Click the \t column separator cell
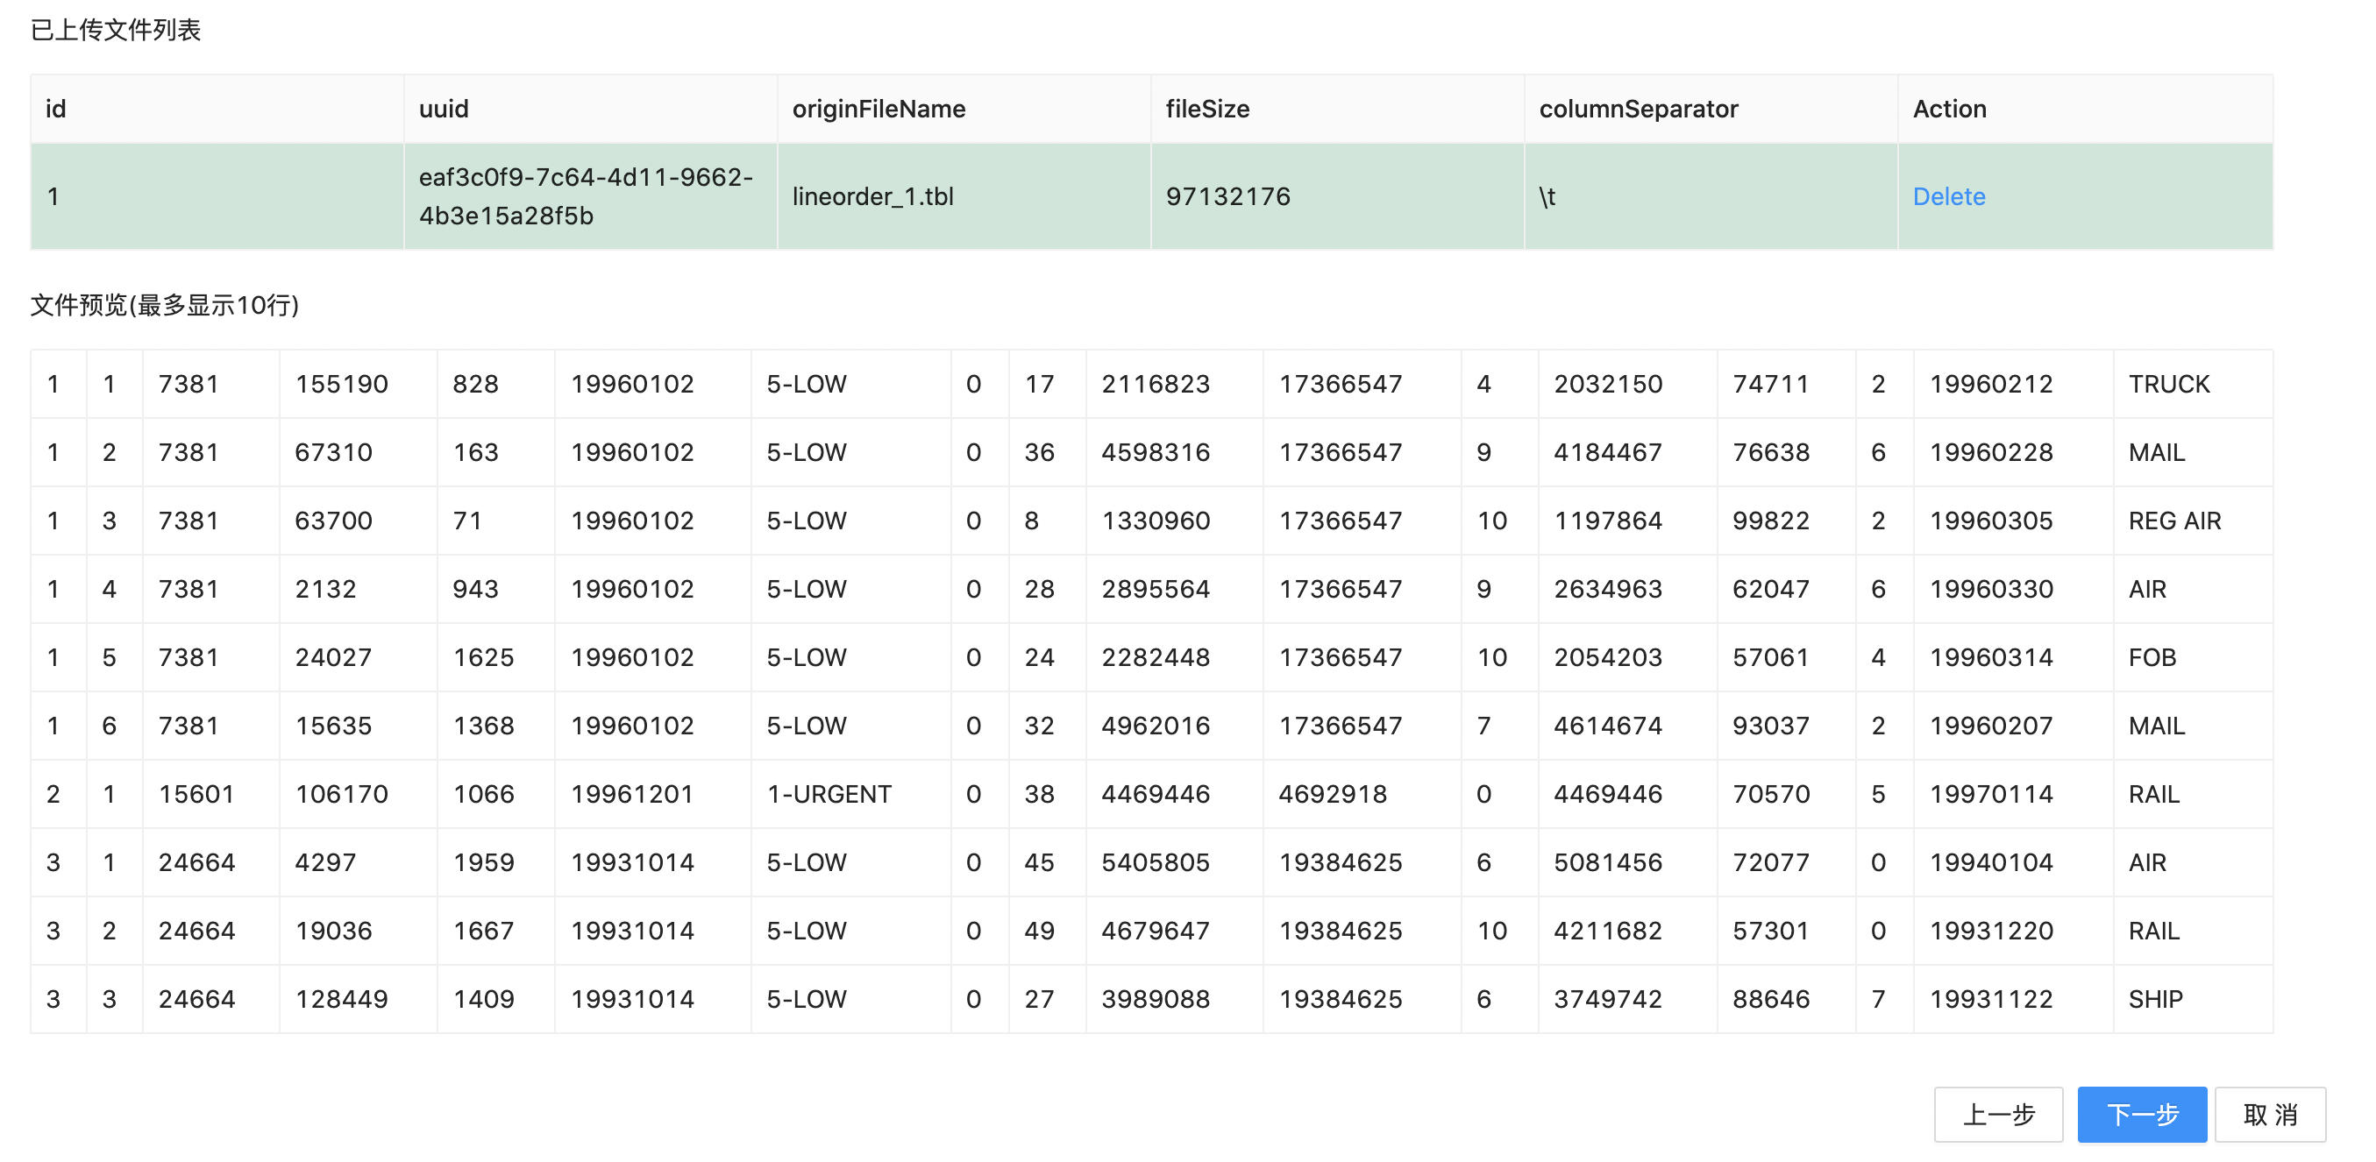This screenshot has height=1162, width=2376. pos(1711,196)
